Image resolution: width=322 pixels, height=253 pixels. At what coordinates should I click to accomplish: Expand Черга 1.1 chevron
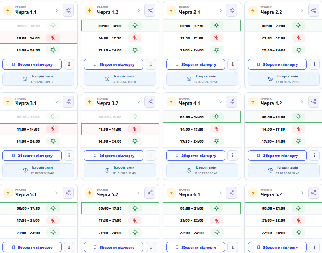(x=56, y=10)
